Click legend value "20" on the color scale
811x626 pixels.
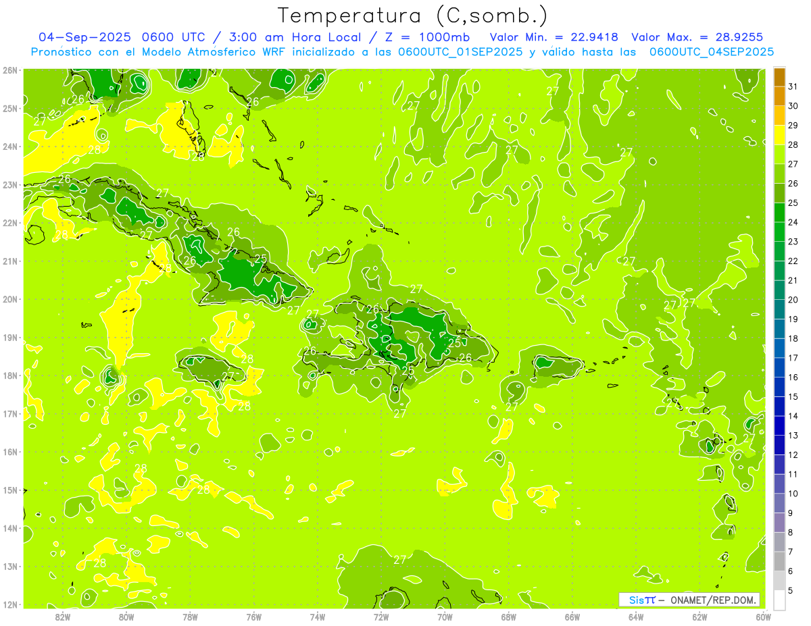click(x=793, y=300)
